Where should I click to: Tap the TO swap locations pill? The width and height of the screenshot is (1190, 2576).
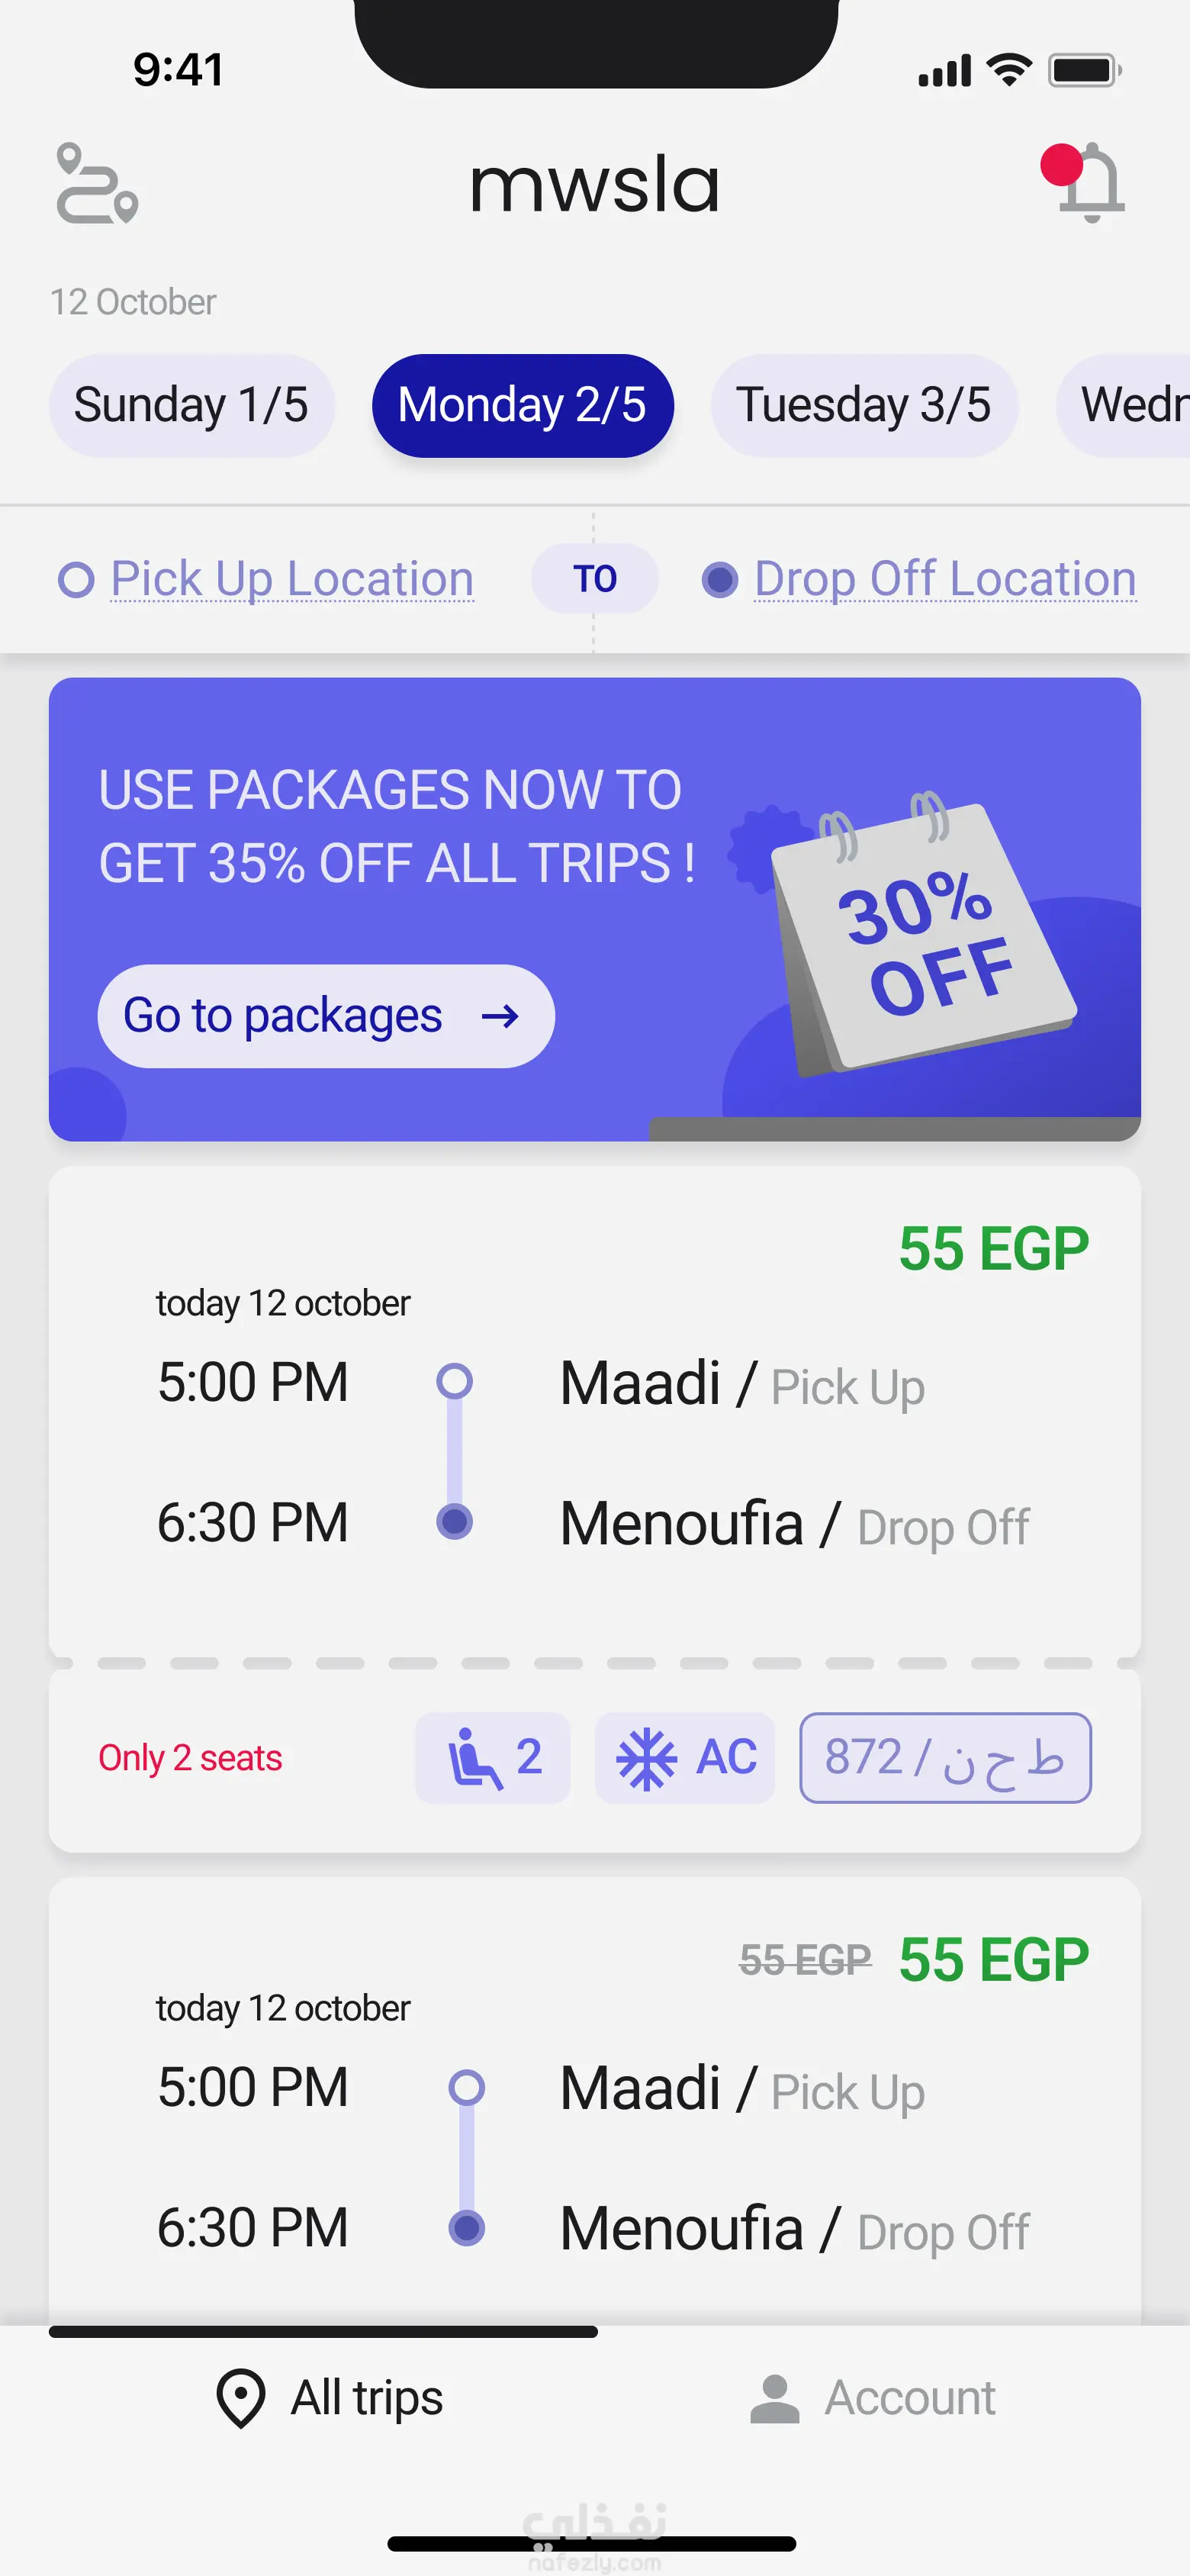[594, 579]
